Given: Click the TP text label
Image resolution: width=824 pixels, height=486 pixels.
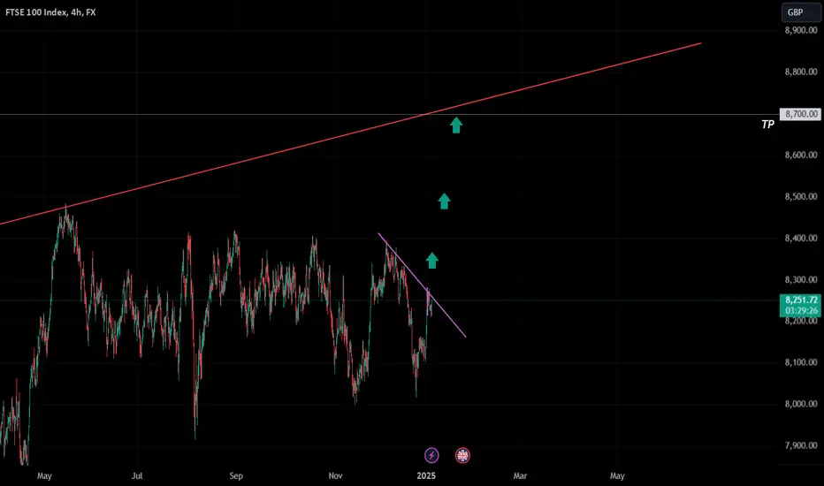Looking at the screenshot, I should click(x=767, y=125).
